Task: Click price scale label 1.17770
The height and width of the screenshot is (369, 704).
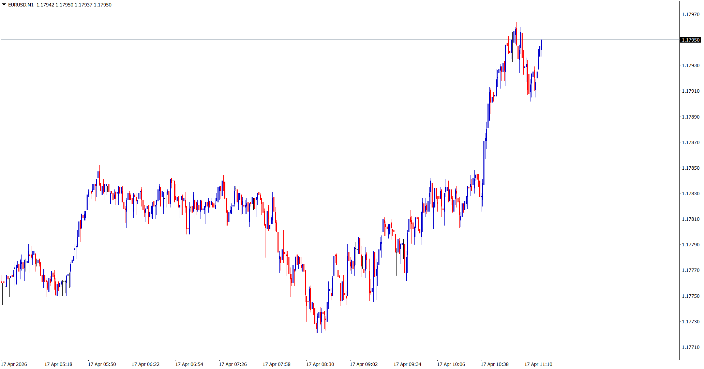Action: point(690,270)
